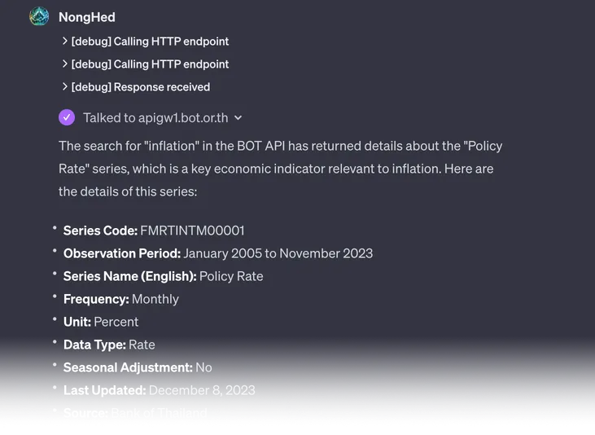Click the series code FMRTINTM00001
This screenshot has width=595, height=435.
click(192, 231)
